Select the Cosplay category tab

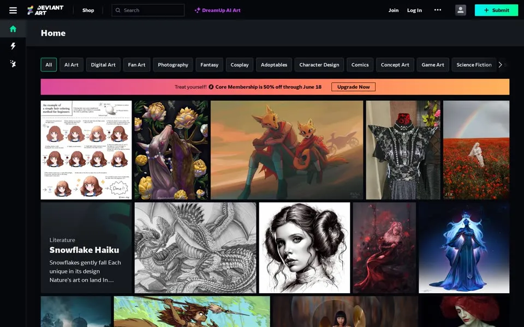click(x=240, y=65)
